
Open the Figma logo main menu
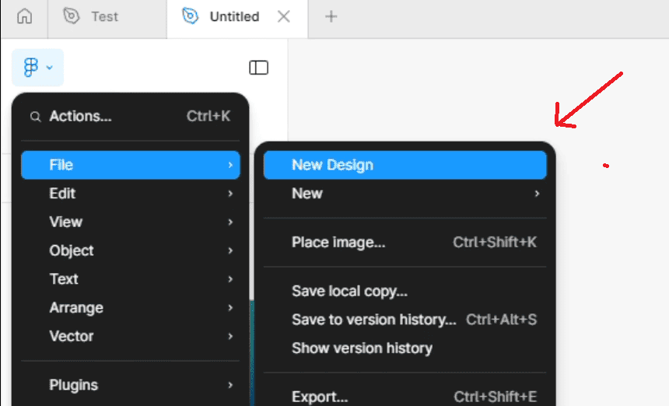click(37, 68)
